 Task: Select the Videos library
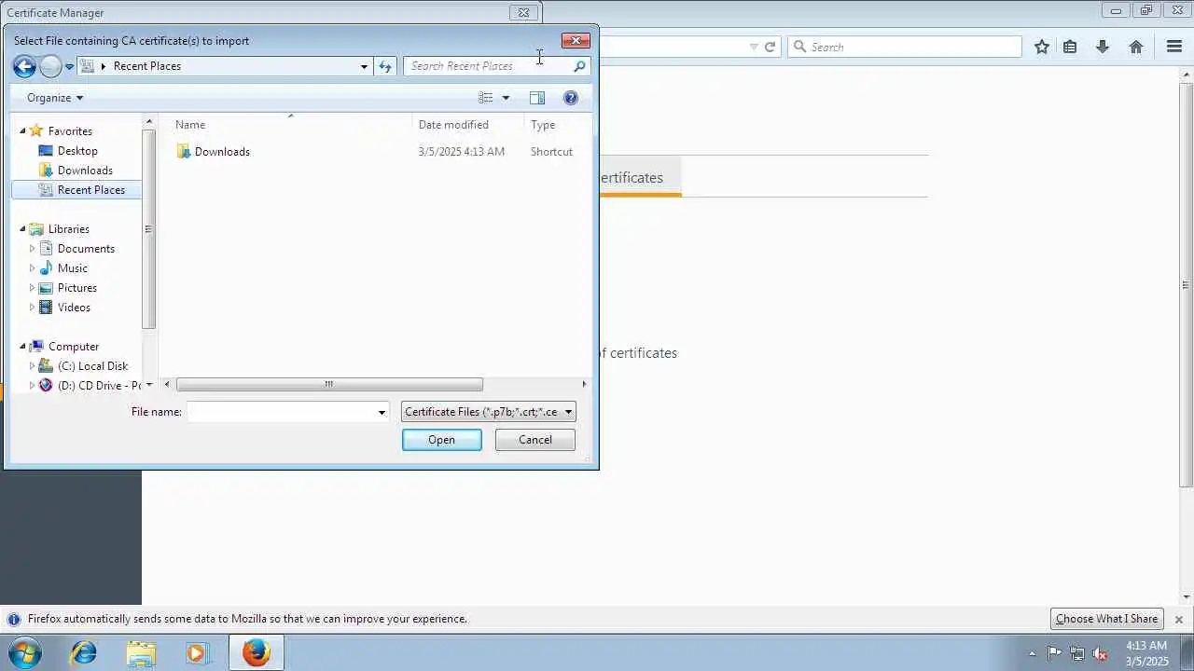click(74, 308)
